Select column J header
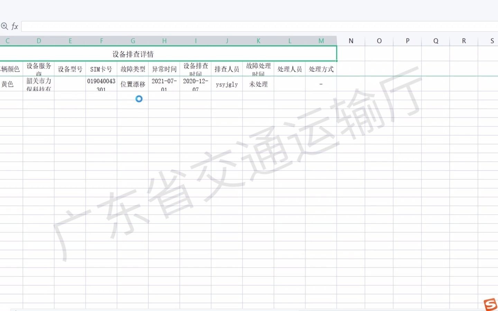Screen dimensions: 498x311 (227, 41)
